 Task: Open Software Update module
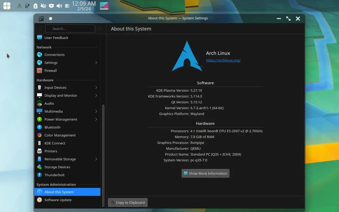tap(67, 200)
